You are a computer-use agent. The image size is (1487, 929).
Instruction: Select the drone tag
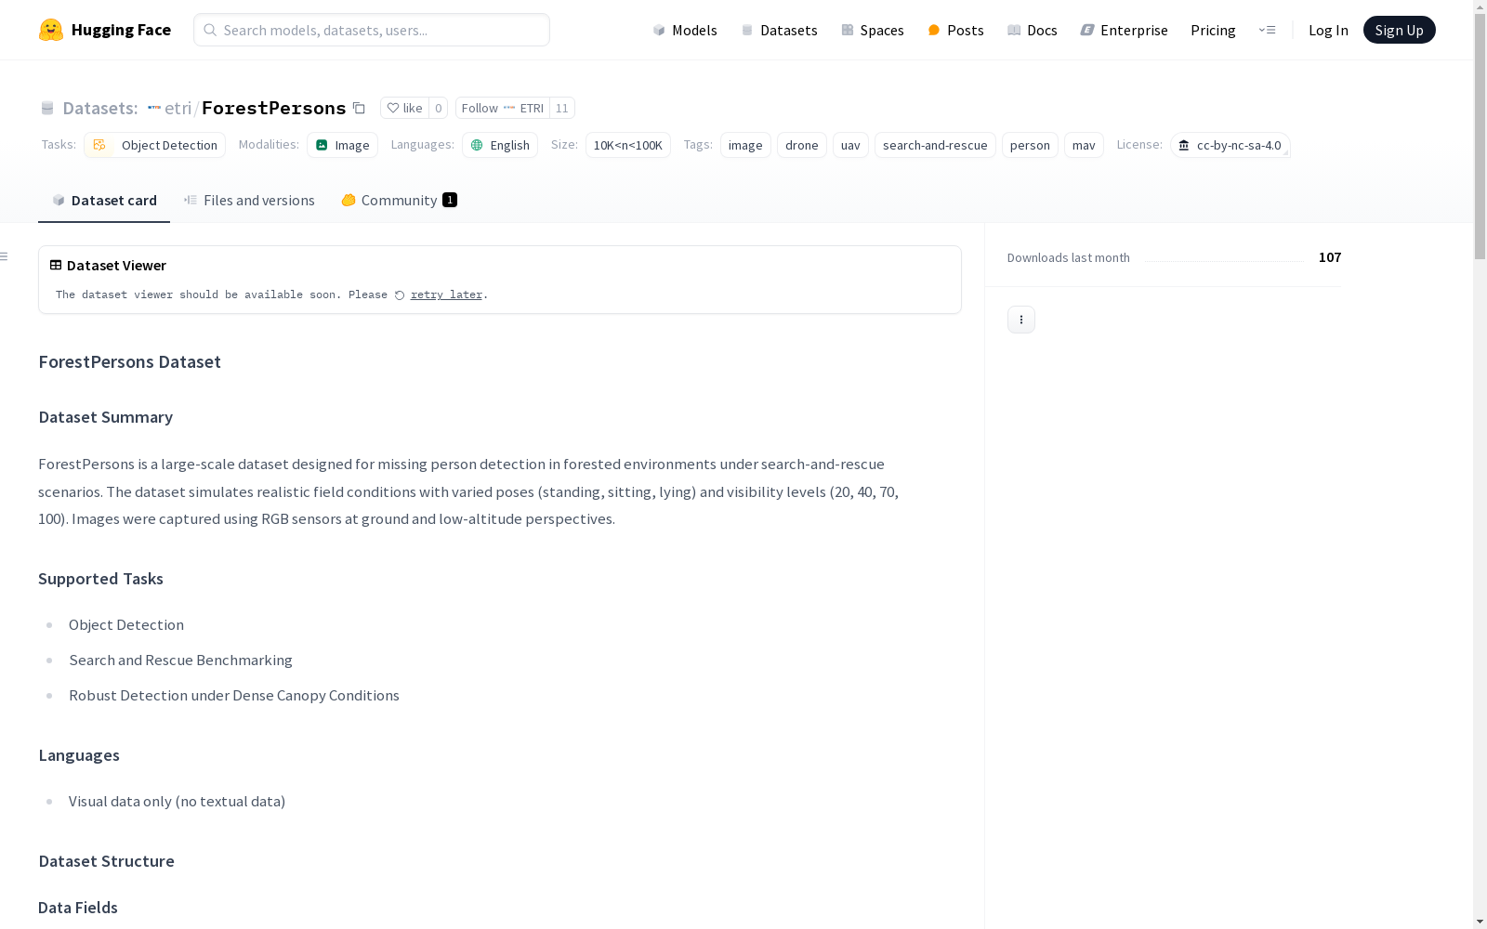[x=802, y=145]
